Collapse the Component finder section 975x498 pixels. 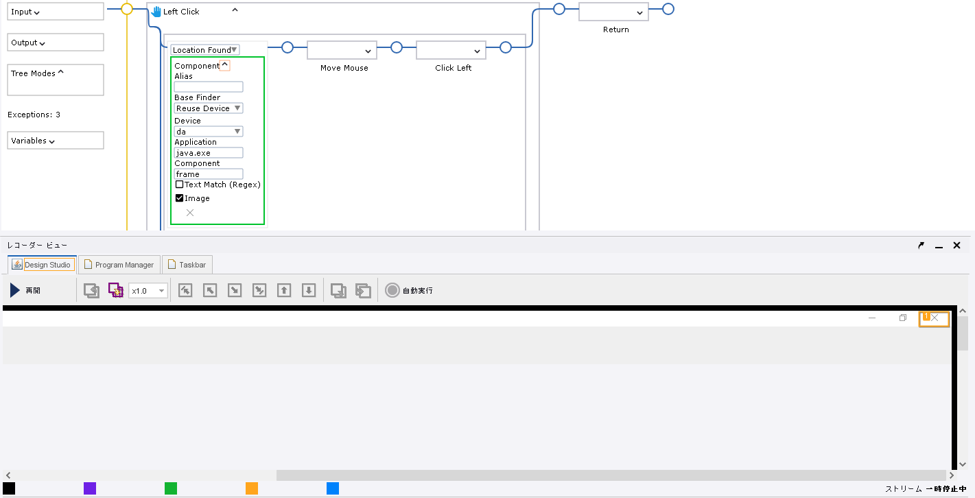225,65
